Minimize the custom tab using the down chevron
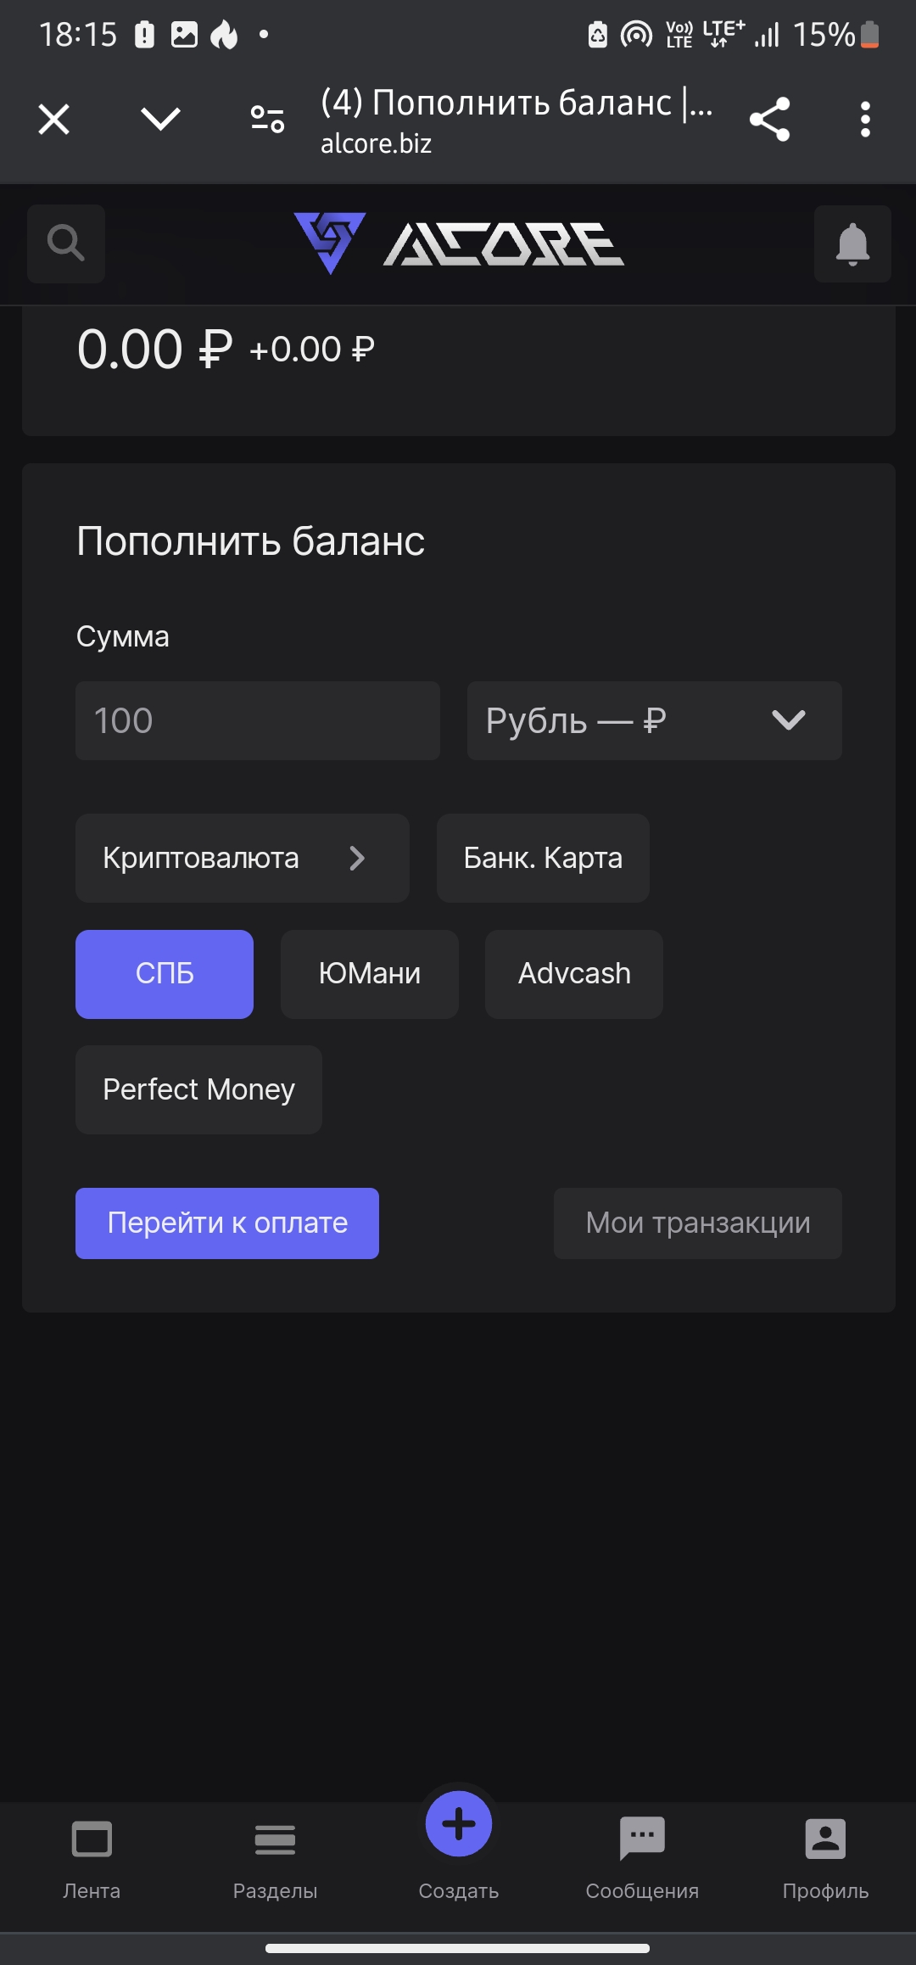The width and height of the screenshot is (916, 1965). (x=160, y=119)
